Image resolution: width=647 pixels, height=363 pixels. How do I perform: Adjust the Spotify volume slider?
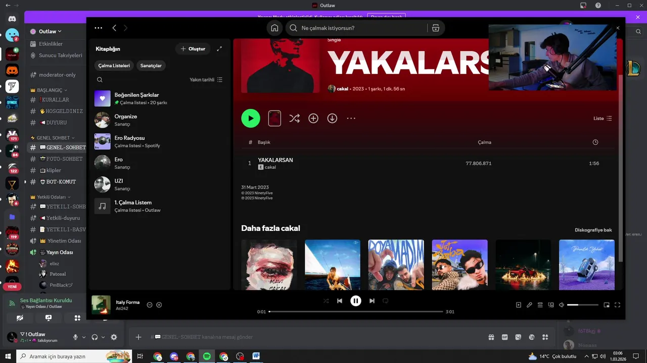pos(583,305)
